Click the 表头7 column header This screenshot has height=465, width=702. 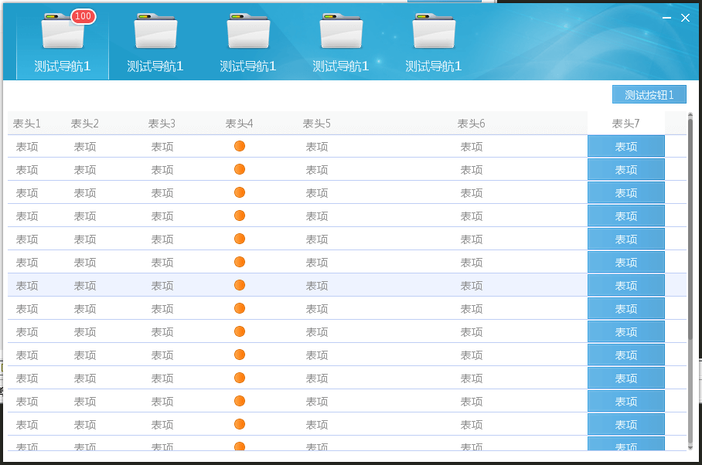coord(626,123)
